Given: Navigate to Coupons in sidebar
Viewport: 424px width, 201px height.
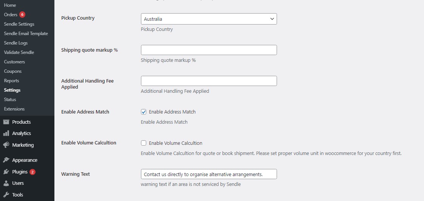Looking at the screenshot, I should click(12, 71).
